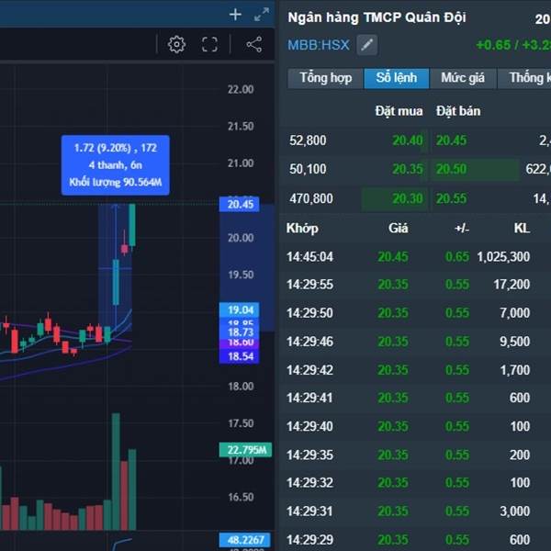Select ask price 20.50 in Đặt bán column

452,169
